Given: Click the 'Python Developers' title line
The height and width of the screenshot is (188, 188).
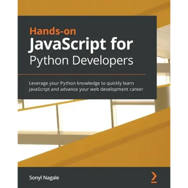Looking at the screenshot, I should pos(81,61).
